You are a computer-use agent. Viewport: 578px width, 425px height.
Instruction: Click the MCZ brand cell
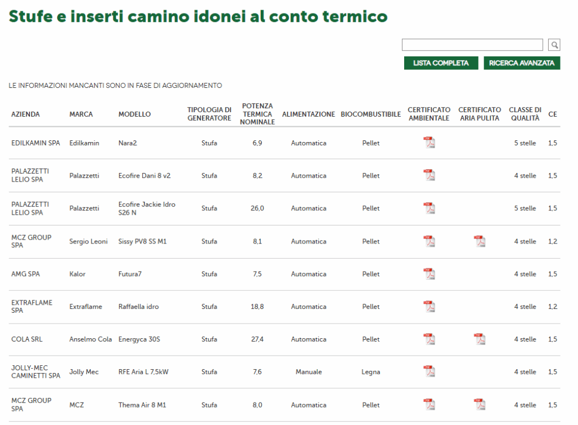(x=77, y=405)
